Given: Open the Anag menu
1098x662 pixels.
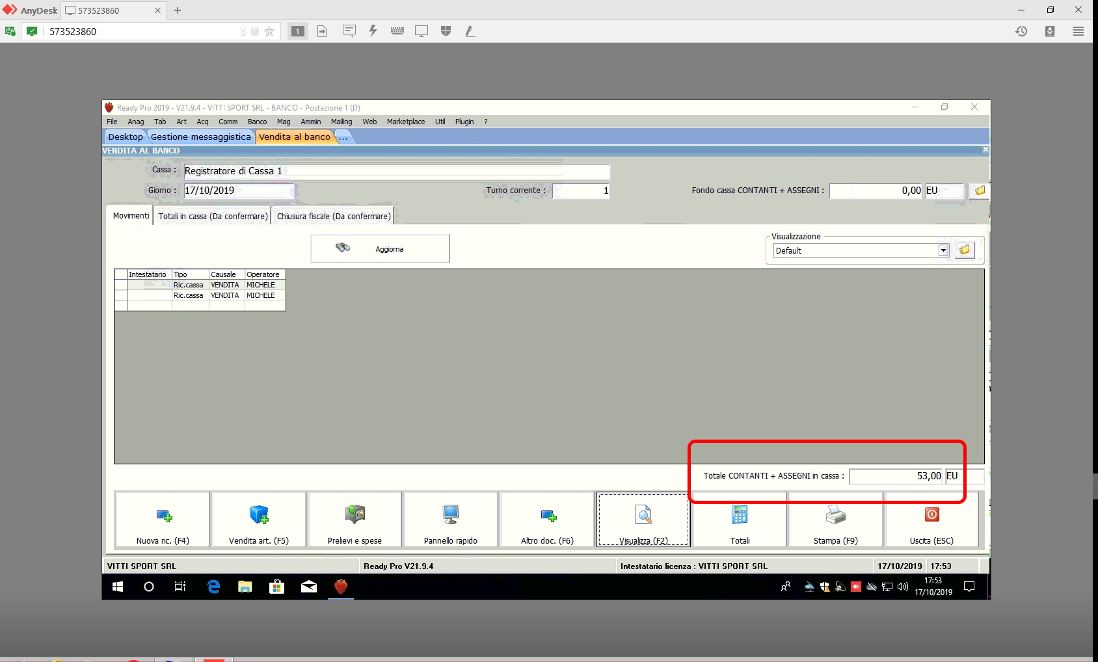Looking at the screenshot, I should point(136,122).
